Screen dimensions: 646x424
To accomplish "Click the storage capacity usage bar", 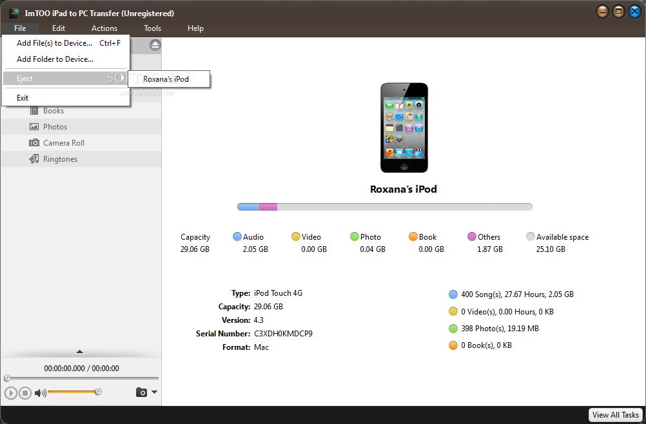I will (385, 207).
